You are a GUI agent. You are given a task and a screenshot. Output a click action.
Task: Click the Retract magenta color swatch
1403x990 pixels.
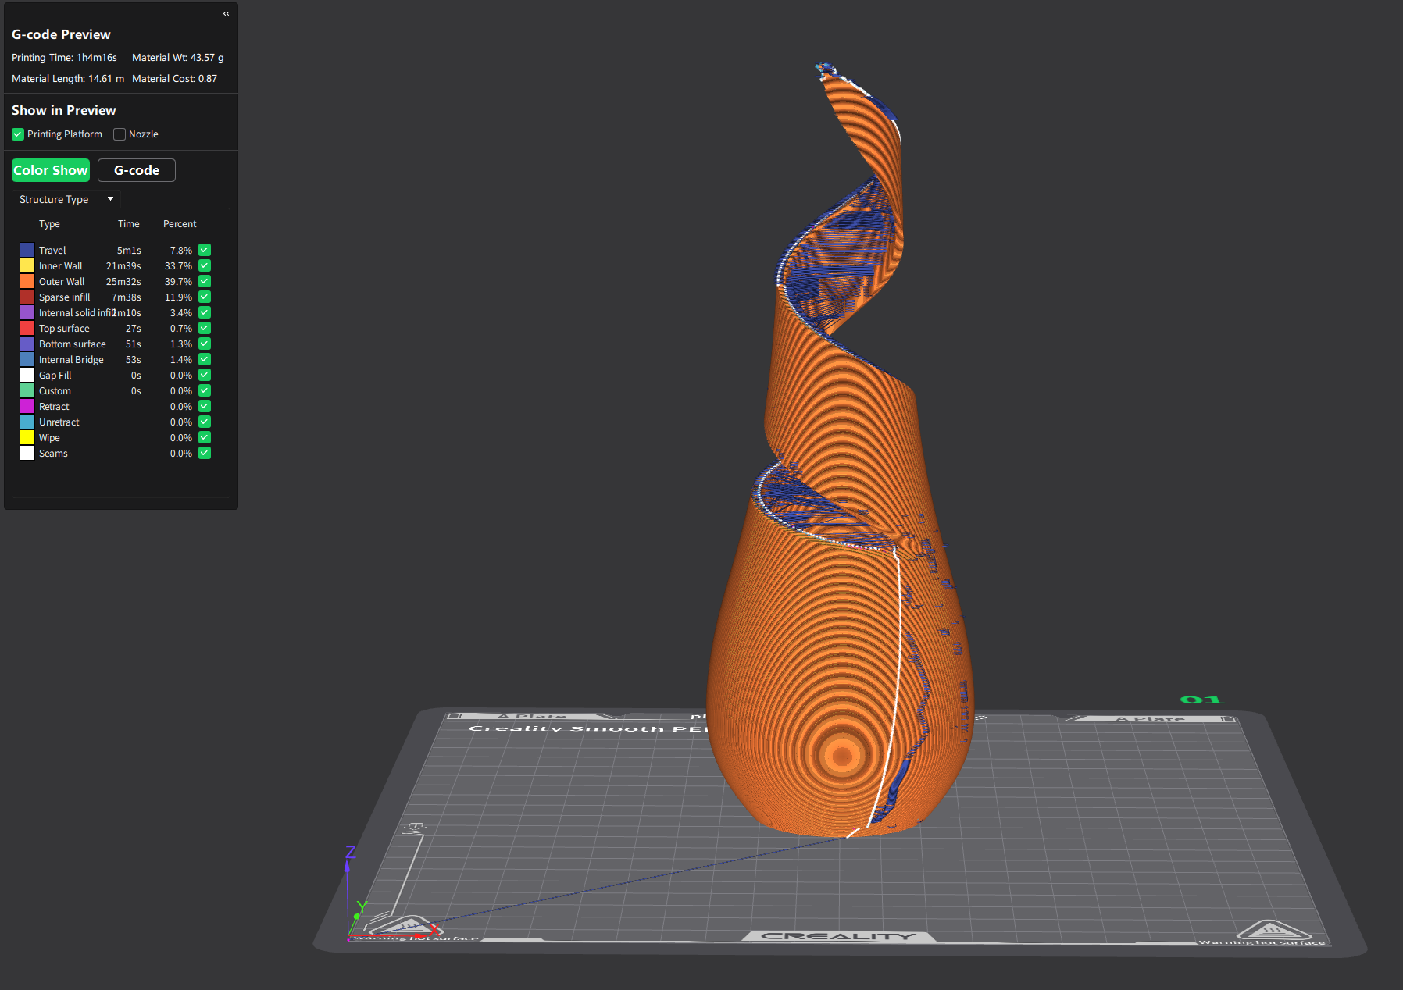click(x=27, y=406)
